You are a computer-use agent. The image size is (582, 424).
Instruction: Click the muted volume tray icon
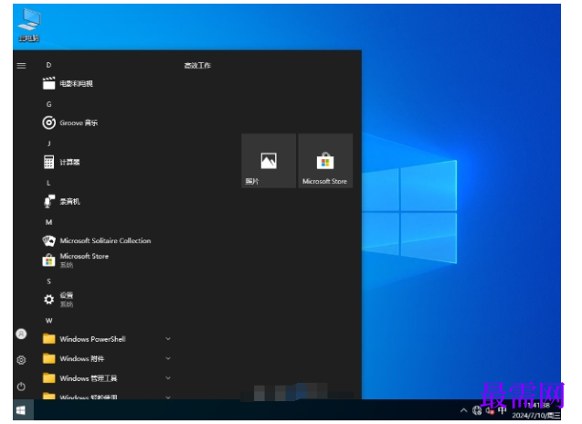[490, 410]
